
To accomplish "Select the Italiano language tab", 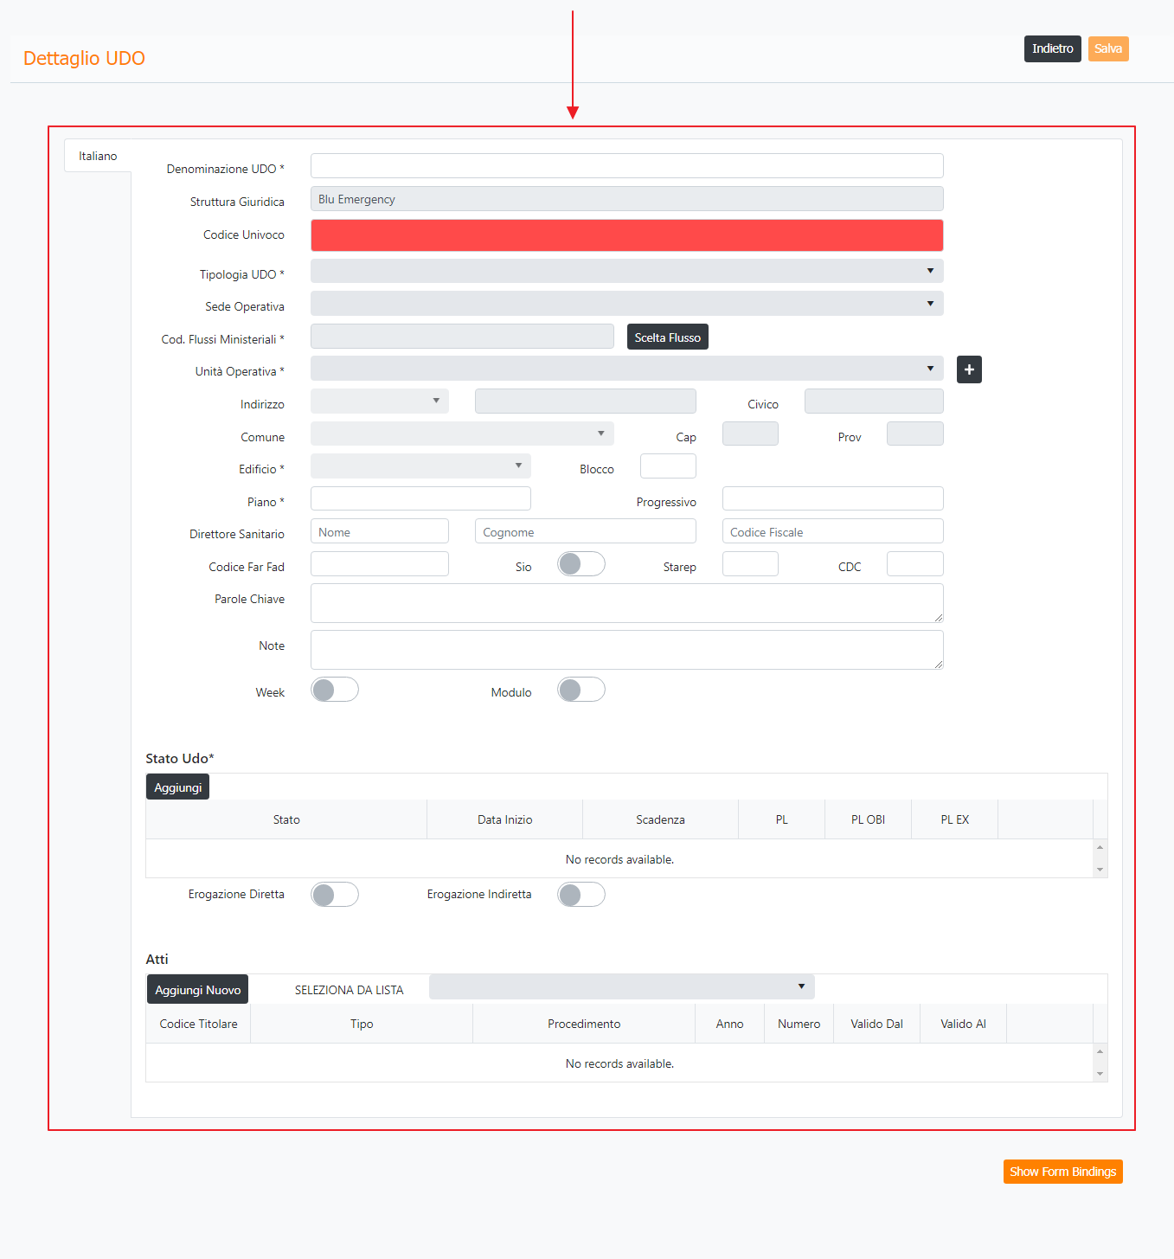I will (x=98, y=156).
